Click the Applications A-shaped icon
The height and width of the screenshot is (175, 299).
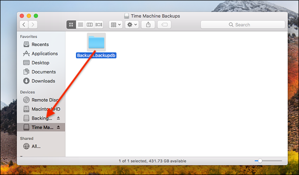coord(26,53)
